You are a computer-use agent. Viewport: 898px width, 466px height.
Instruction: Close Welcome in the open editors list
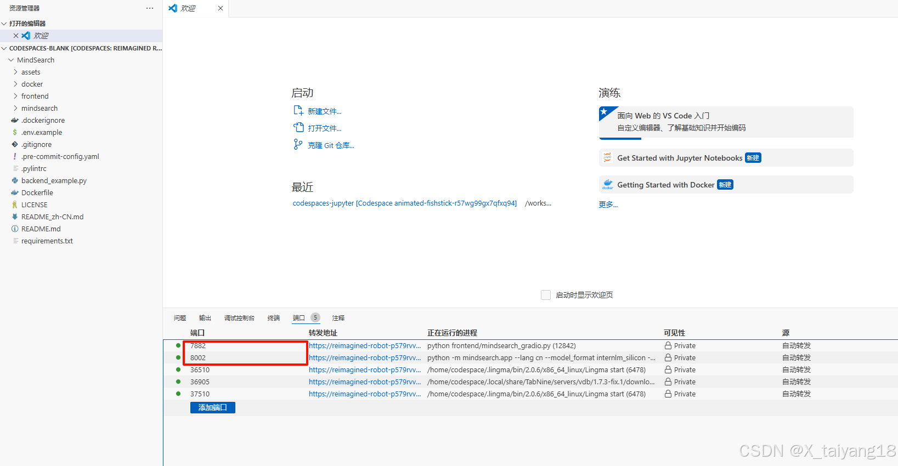click(16, 36)
